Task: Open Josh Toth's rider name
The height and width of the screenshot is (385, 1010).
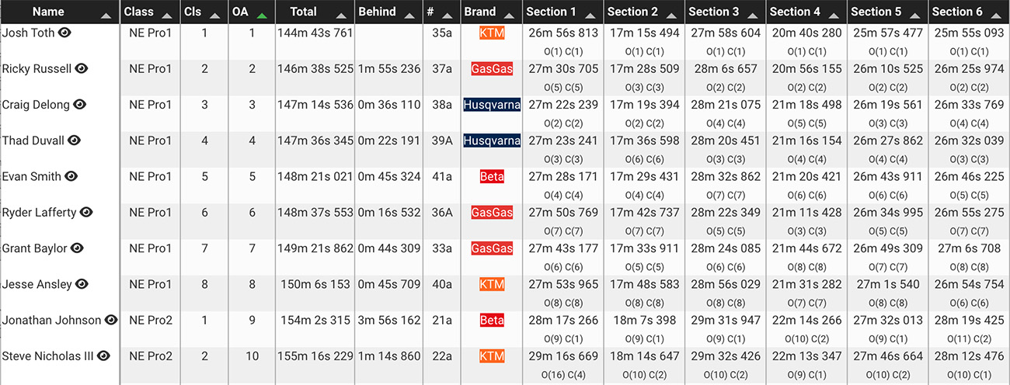Action: tap(29, 33)
